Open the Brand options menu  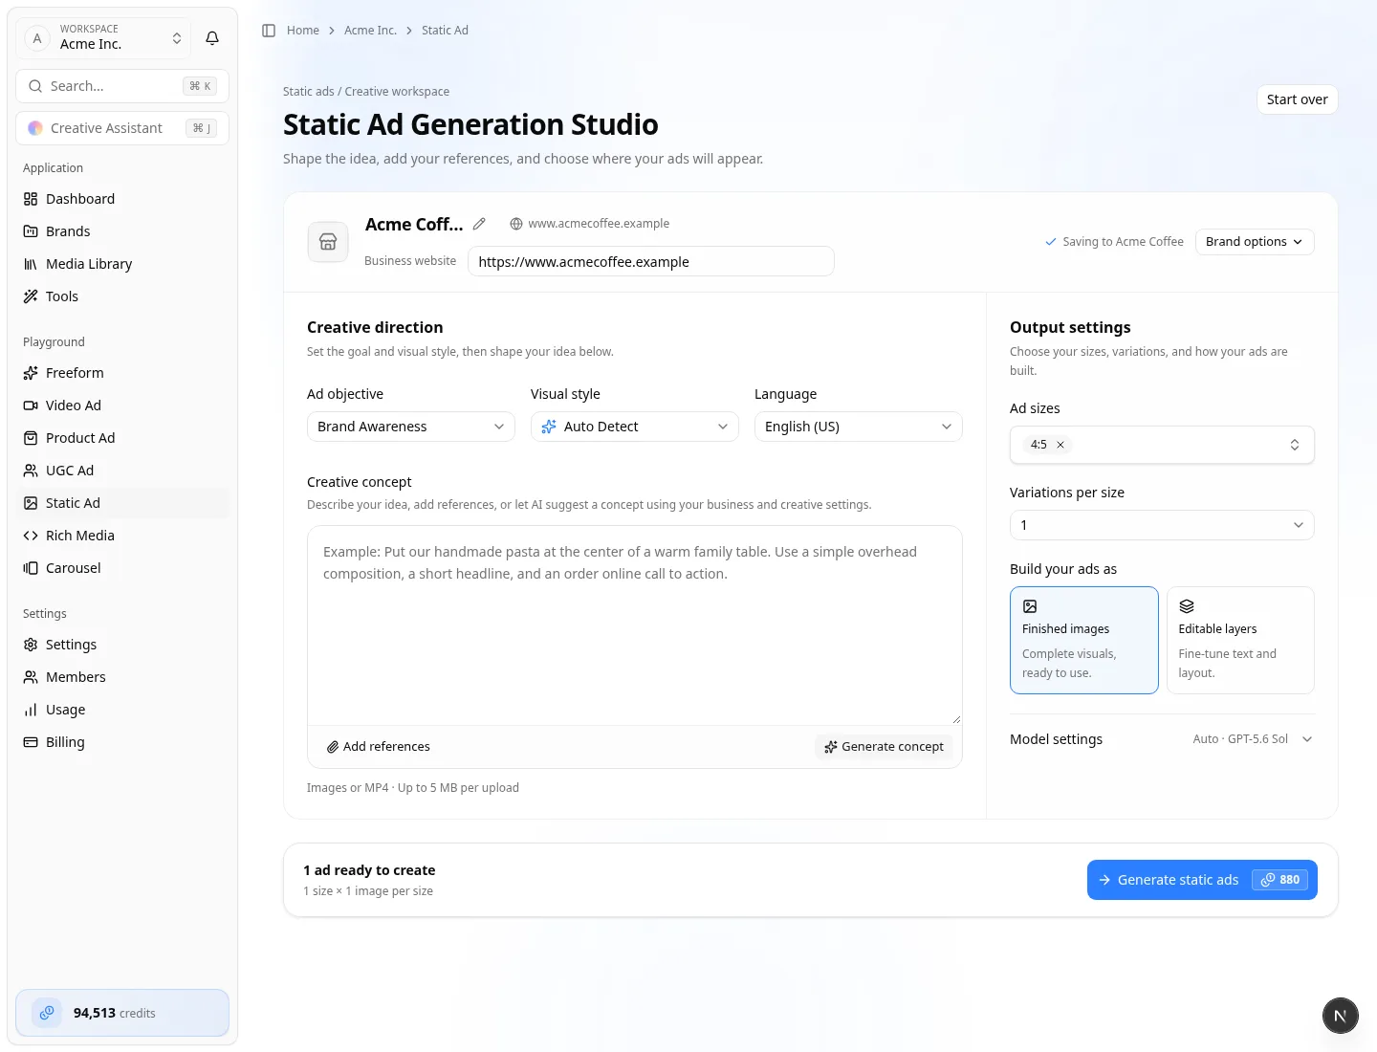tap(1255, 242)
